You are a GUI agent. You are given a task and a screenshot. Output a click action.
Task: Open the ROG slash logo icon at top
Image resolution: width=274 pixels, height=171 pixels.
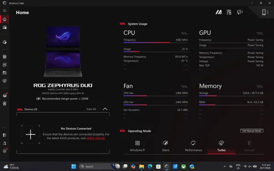tap(218, 12)
